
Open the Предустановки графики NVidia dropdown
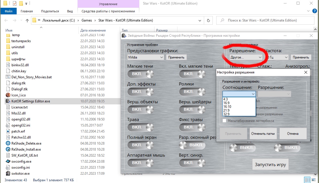click(146, 57)
